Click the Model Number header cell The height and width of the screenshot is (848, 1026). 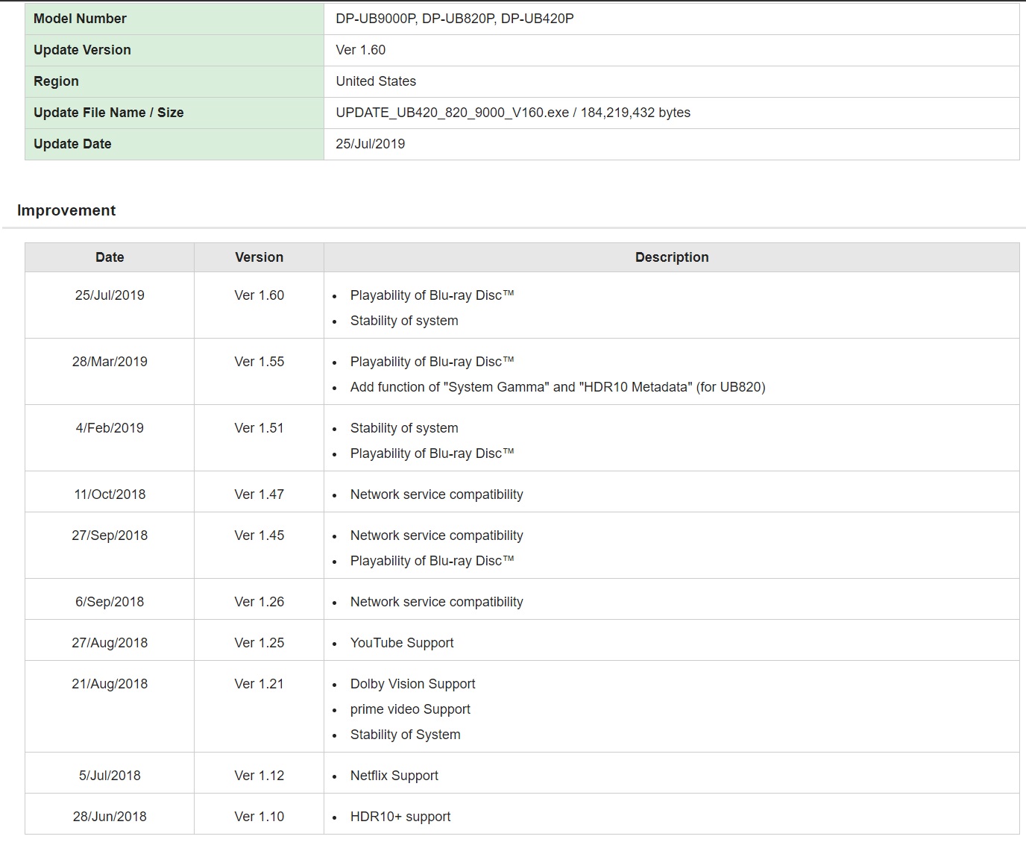click(80, 19)
